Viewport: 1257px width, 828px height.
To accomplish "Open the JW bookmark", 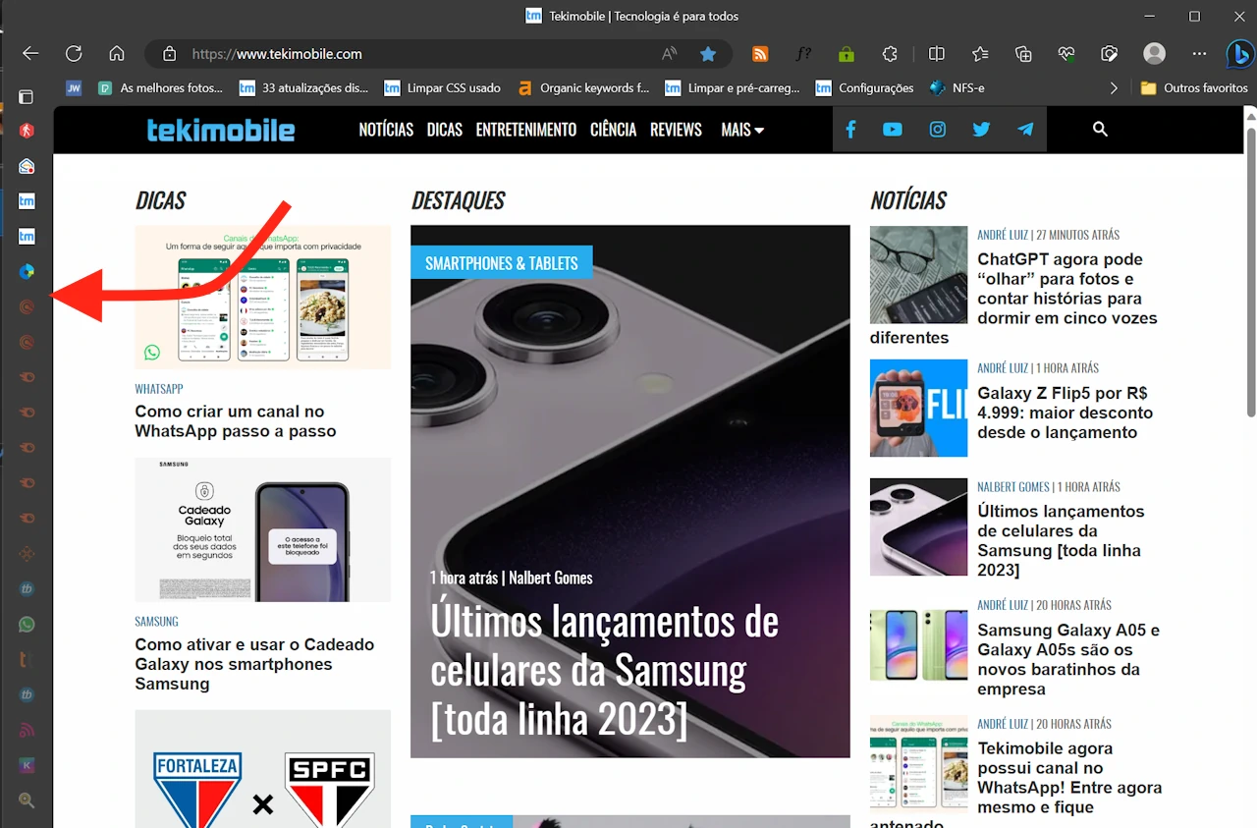I will [x=74, y=87].
